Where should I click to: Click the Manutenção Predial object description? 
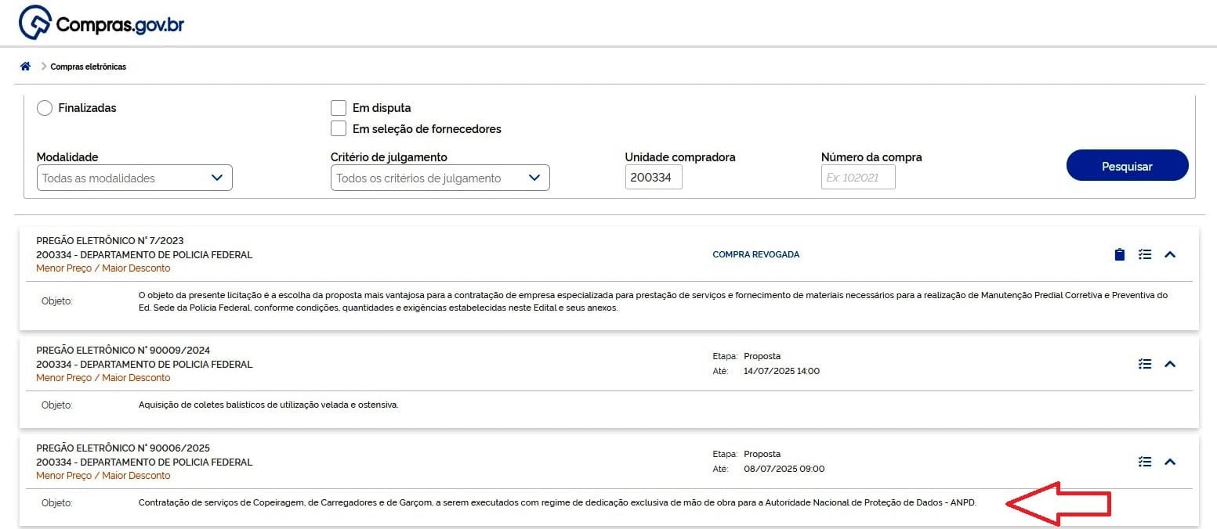(x=653, y=301)
